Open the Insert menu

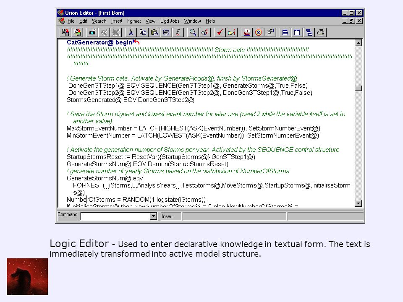pyautogui.click(x=117, y=21)
